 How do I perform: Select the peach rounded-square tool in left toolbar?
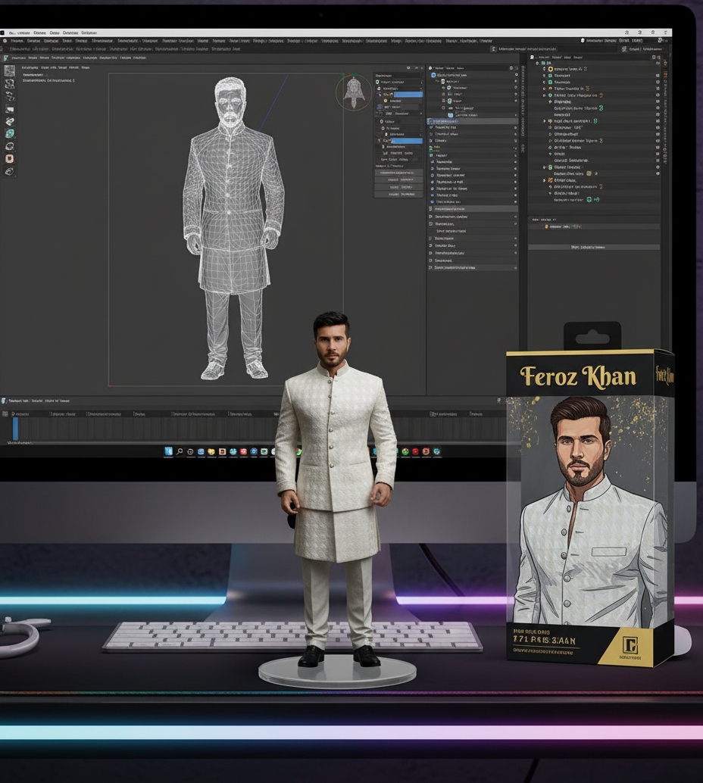(10, 159)
